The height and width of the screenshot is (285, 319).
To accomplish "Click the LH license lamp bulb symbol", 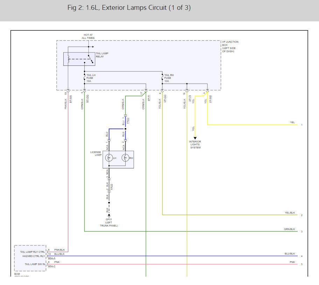I will pos(109,158).
